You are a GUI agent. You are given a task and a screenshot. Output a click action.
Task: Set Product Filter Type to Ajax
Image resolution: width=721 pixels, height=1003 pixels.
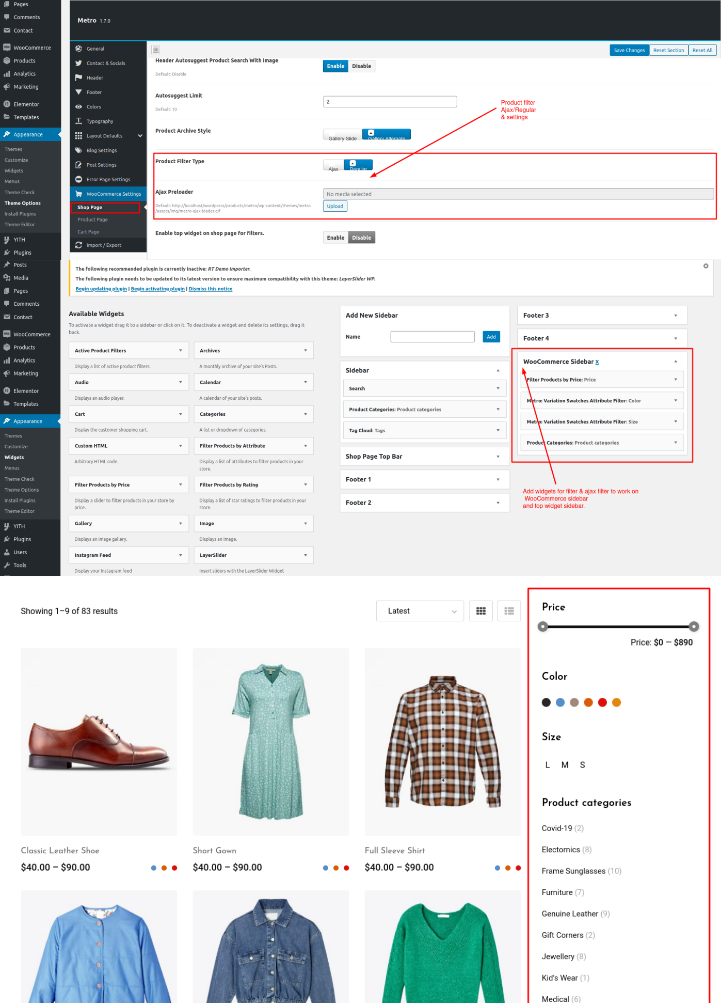[x=333, y=166]
